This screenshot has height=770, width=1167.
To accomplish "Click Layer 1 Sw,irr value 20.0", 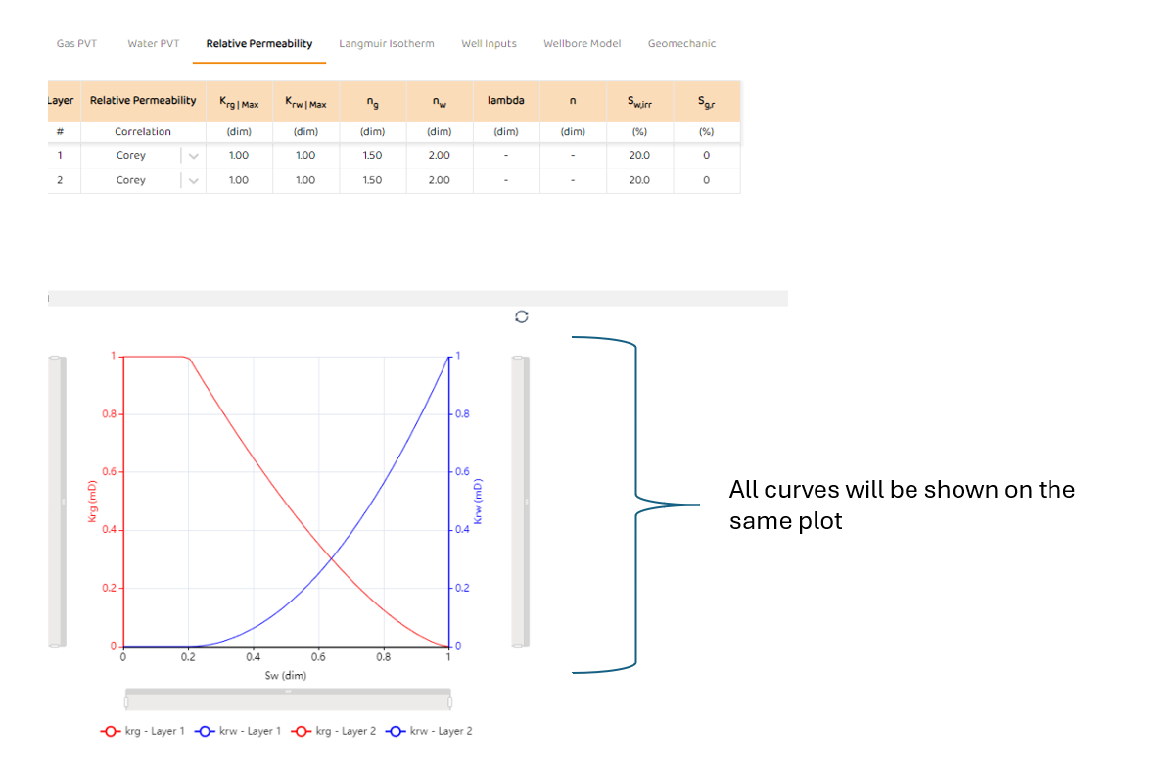I will click(639, 155).
